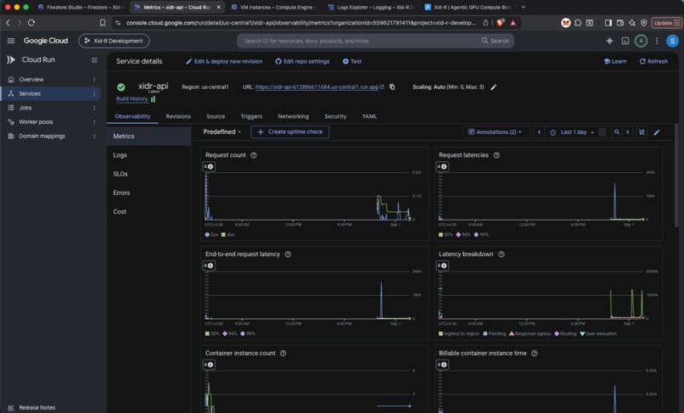Focus the resources search field

(x=375, y=41)
